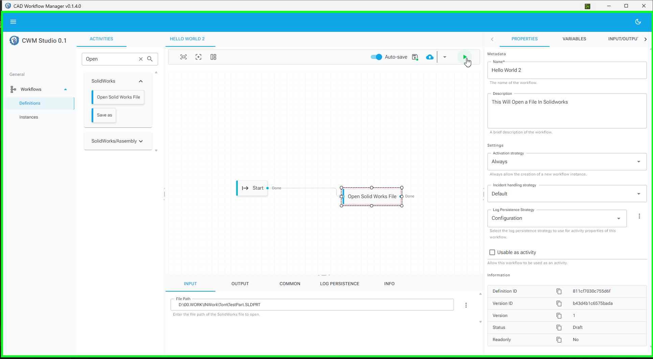
Task: Run the workflow with the play button
Action: pos(464,57)
